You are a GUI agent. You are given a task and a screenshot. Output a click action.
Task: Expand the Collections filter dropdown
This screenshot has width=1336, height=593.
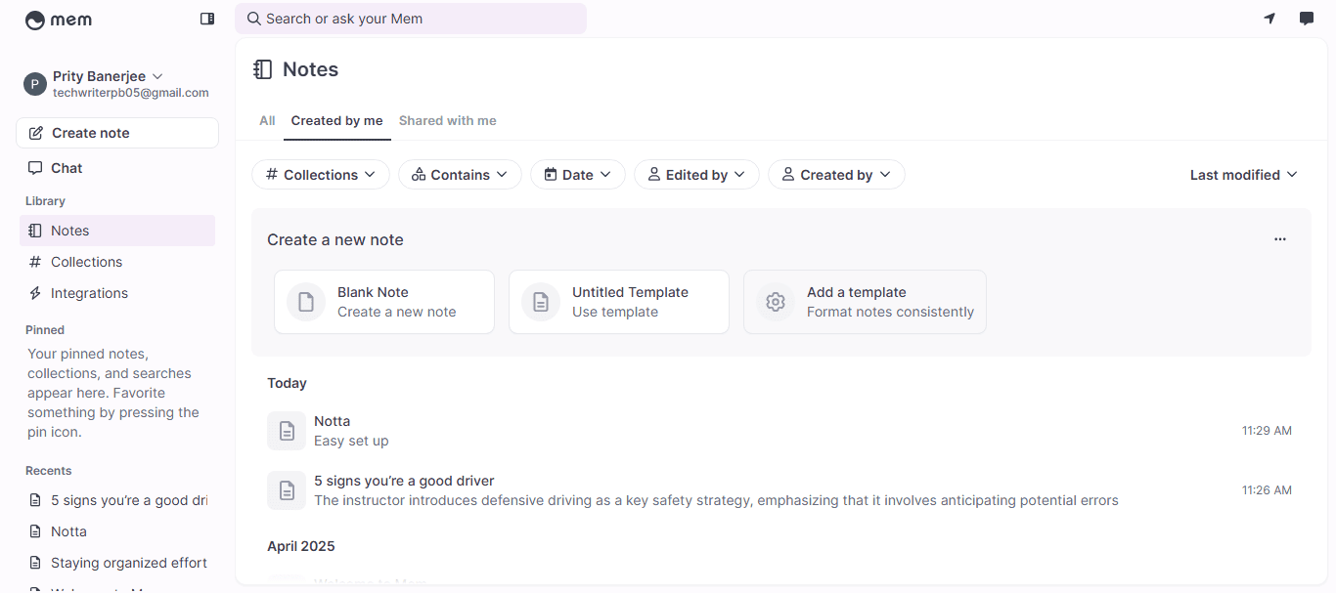(321, 175)
